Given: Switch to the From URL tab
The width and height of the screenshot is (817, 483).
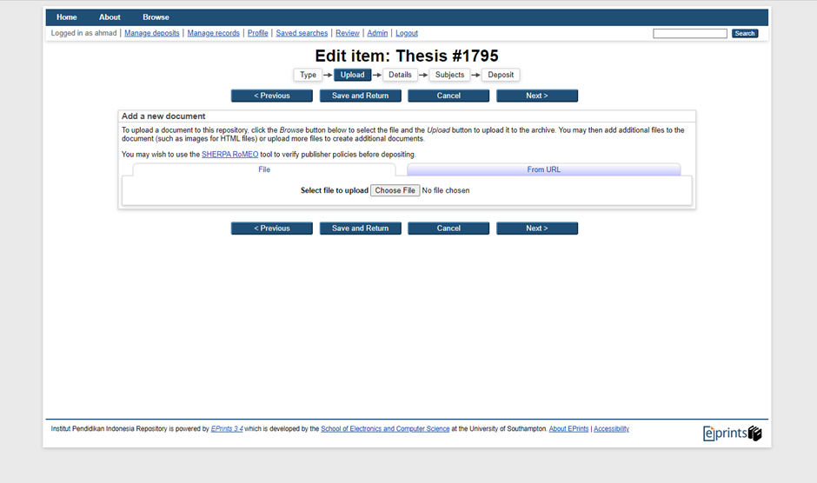Looking at the screenshot, I should (x=543, y=169).
